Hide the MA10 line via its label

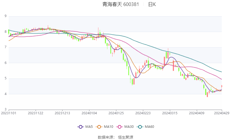click(109, 127)
